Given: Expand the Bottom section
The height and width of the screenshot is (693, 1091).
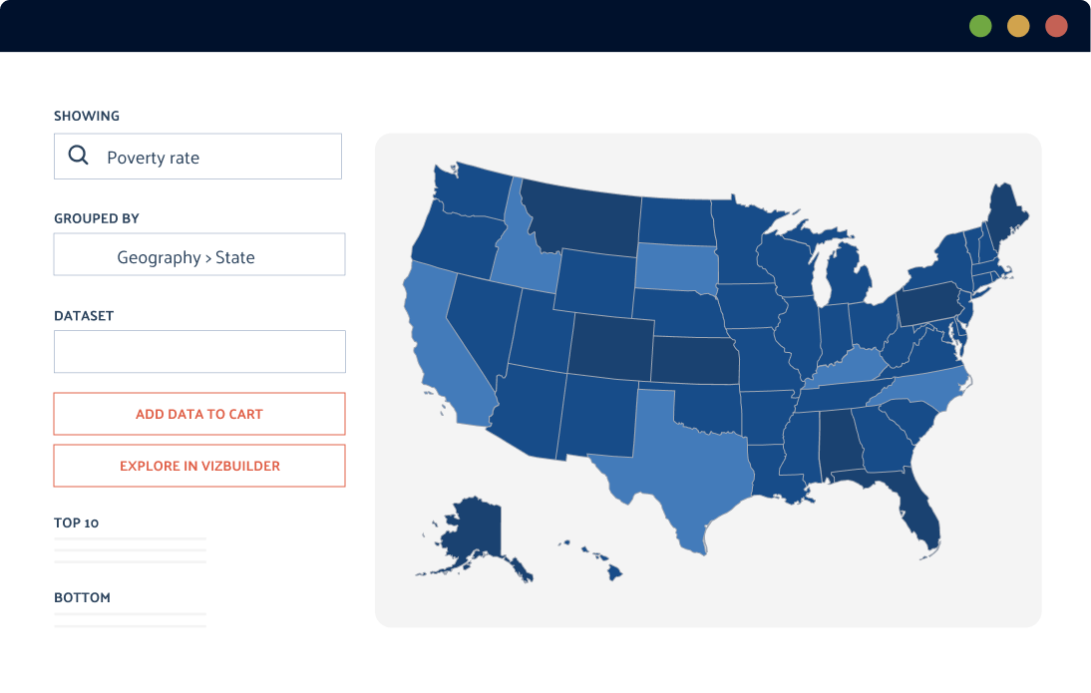Looking at the screenshot, I should point(81,597).
